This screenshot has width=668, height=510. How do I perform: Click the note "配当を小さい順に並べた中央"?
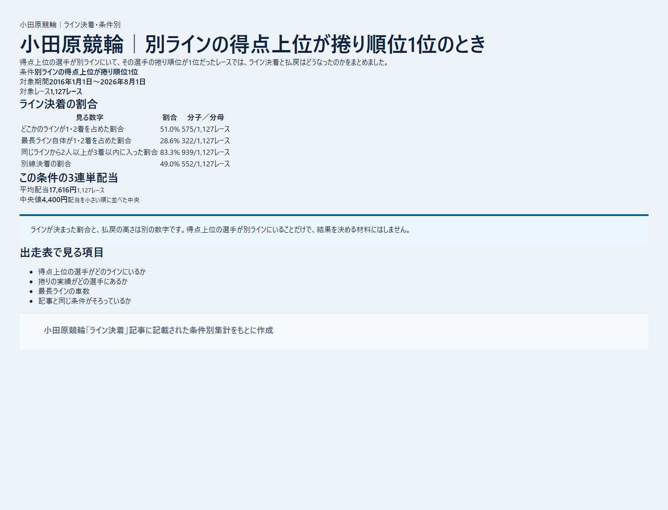[x=104, y=200]
